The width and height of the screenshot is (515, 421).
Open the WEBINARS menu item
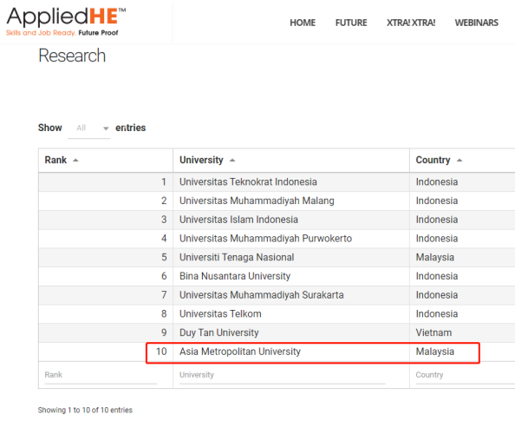pyautogui.click(x=477, y=23)
